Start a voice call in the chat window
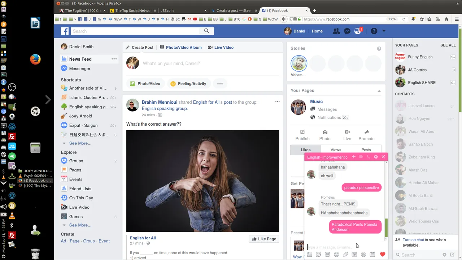The height and width of the screenshot is (260, 462). (368, 157)
